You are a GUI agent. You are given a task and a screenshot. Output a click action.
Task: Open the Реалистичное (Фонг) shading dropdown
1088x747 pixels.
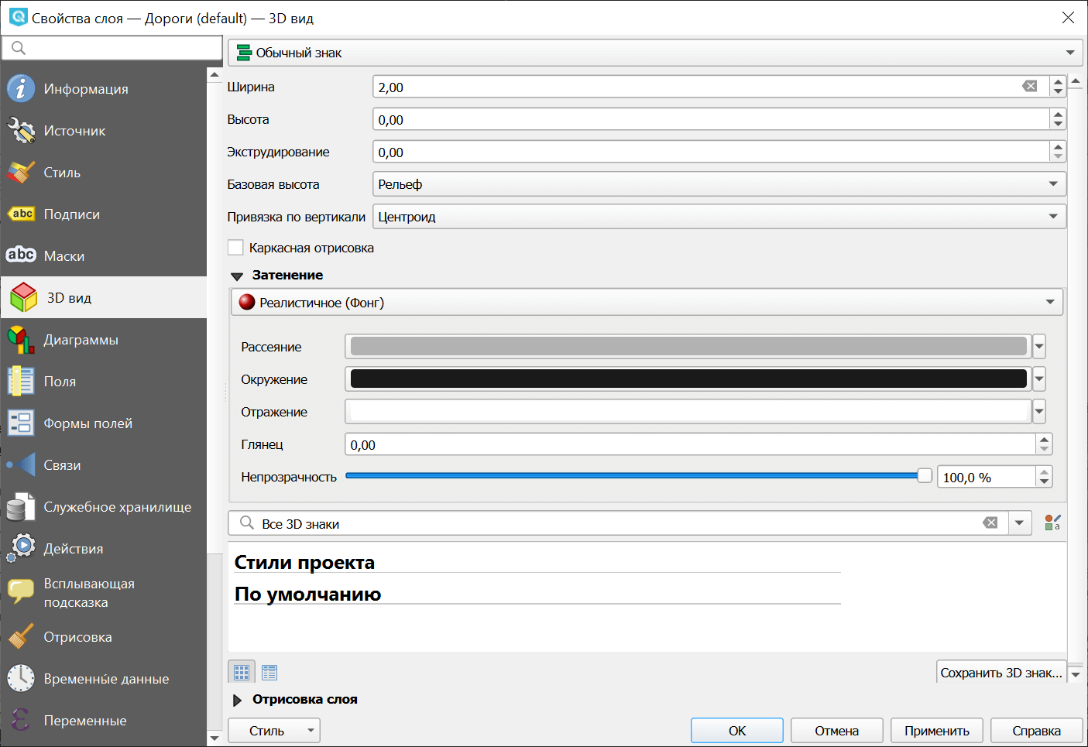(x=646, y=303)
